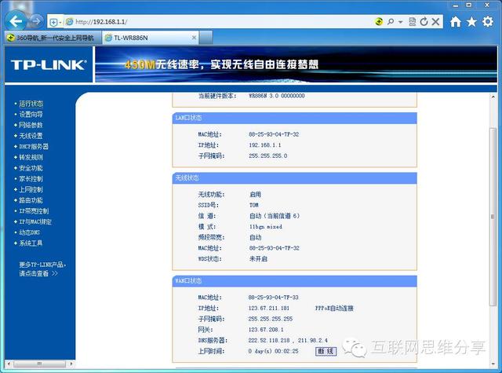Image resolution: width=502 pixels, height=373 pixels.
Task: Expand 网络参数 in the sidebar
Action: (x=31, y=125)
